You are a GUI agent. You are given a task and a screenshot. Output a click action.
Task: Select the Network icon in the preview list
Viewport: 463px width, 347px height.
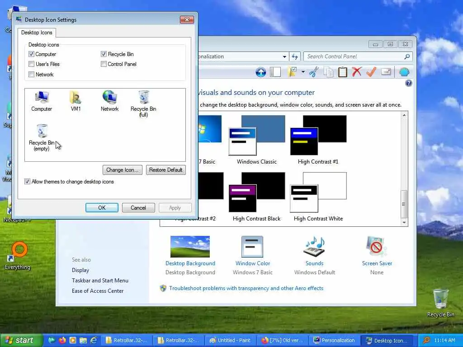109,101
